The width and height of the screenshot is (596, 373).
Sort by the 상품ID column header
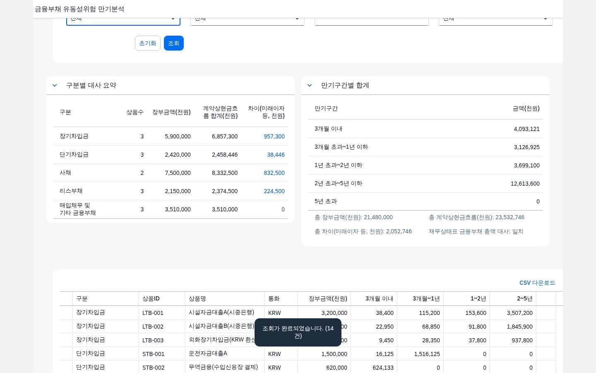click(162, 298)
